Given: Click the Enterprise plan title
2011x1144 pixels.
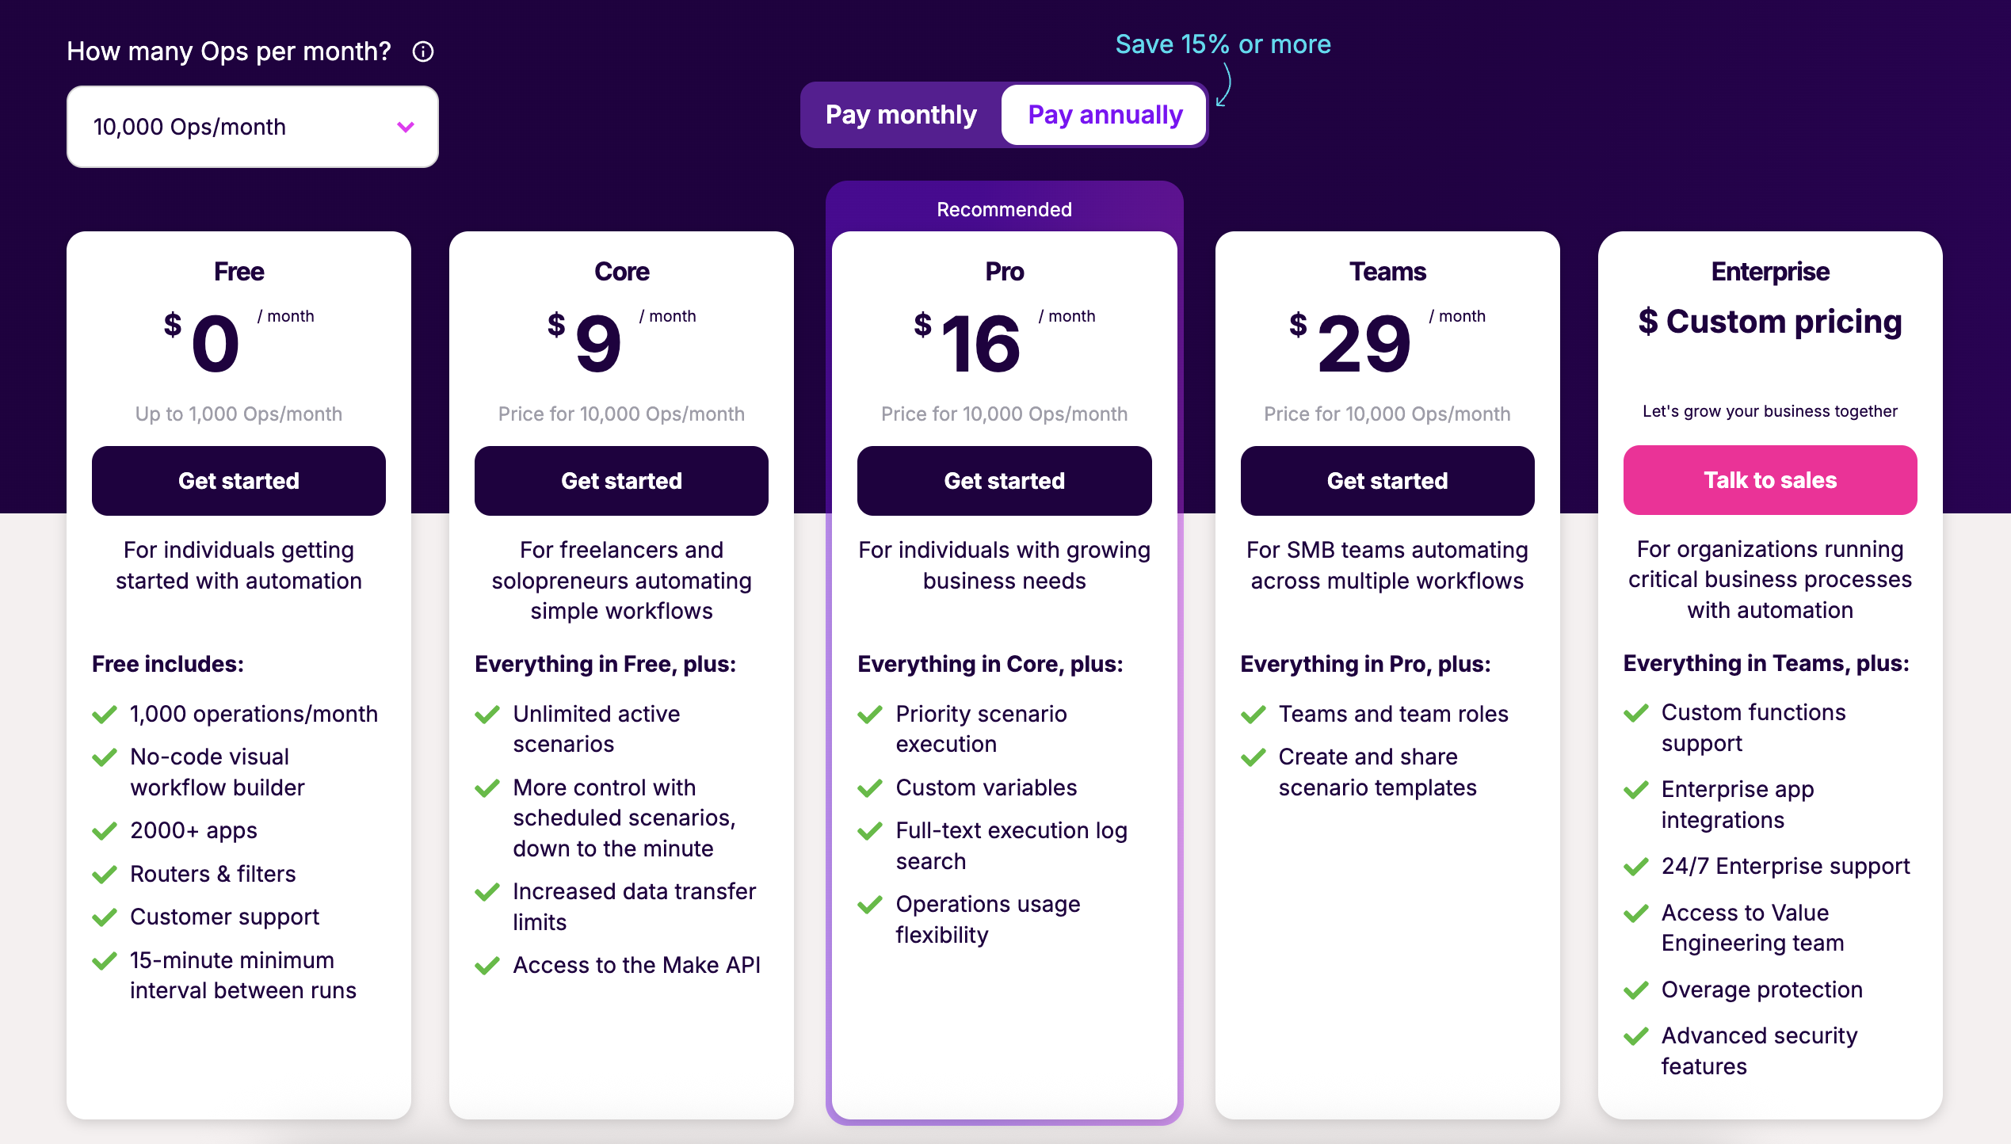Looking at the screenshot, I should click(1770, 271).
